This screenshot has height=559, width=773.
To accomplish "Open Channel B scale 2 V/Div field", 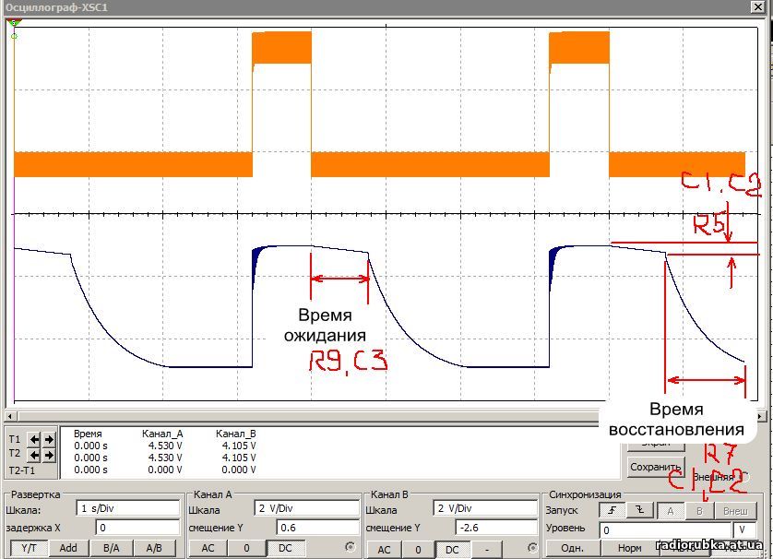I will (484, 508).
